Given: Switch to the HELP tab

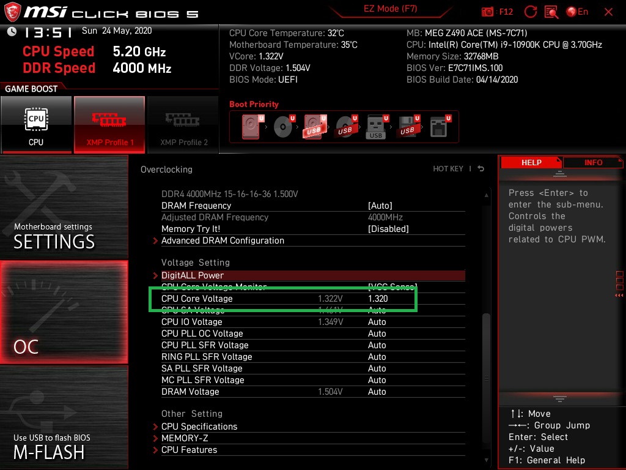Looking at the screenshot, I should point(531,163).
